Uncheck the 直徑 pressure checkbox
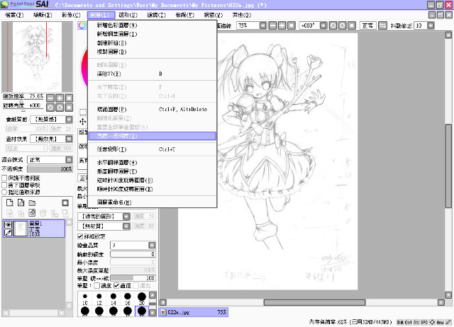Image resolution: width=454 pixels, height=327 pixels. (x=116, y=285)
